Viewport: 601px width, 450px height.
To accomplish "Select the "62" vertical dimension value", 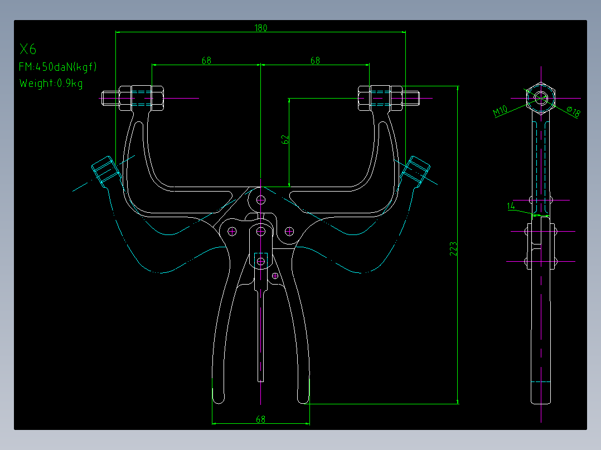I will click(285, 139).
